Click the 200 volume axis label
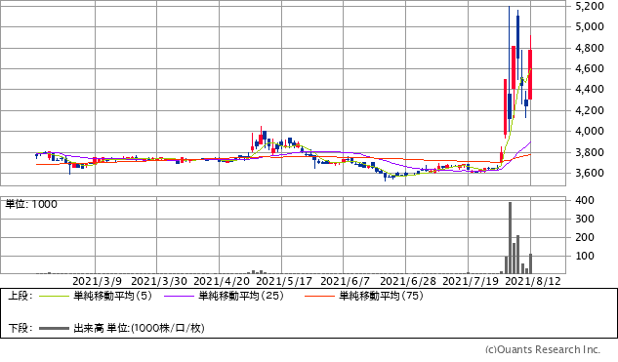 pos(585,237)
